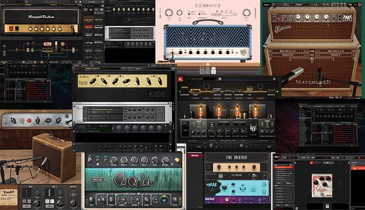Click the yellow pilot lamp on PRS amp
This screenshot has width=365, height=210.
click(177, 160)
